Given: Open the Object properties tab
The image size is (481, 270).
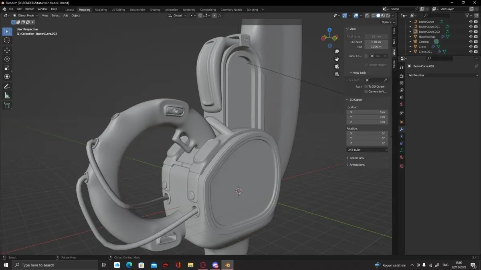Looking at the screenshot, I should tap(401, 122).
